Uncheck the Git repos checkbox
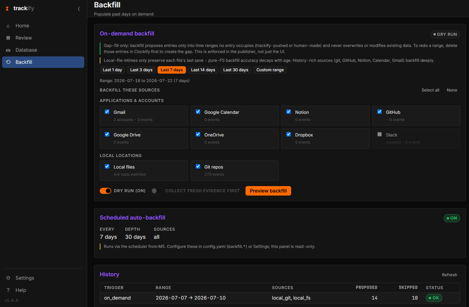 198,167
